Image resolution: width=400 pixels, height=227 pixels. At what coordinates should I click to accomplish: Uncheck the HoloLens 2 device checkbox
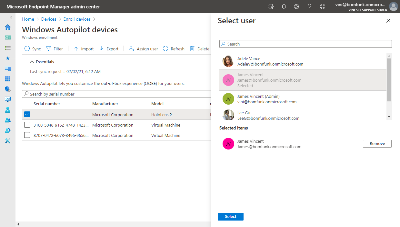pos(27,114)
